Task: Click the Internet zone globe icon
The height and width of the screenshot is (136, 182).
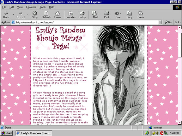Action: 151,127
